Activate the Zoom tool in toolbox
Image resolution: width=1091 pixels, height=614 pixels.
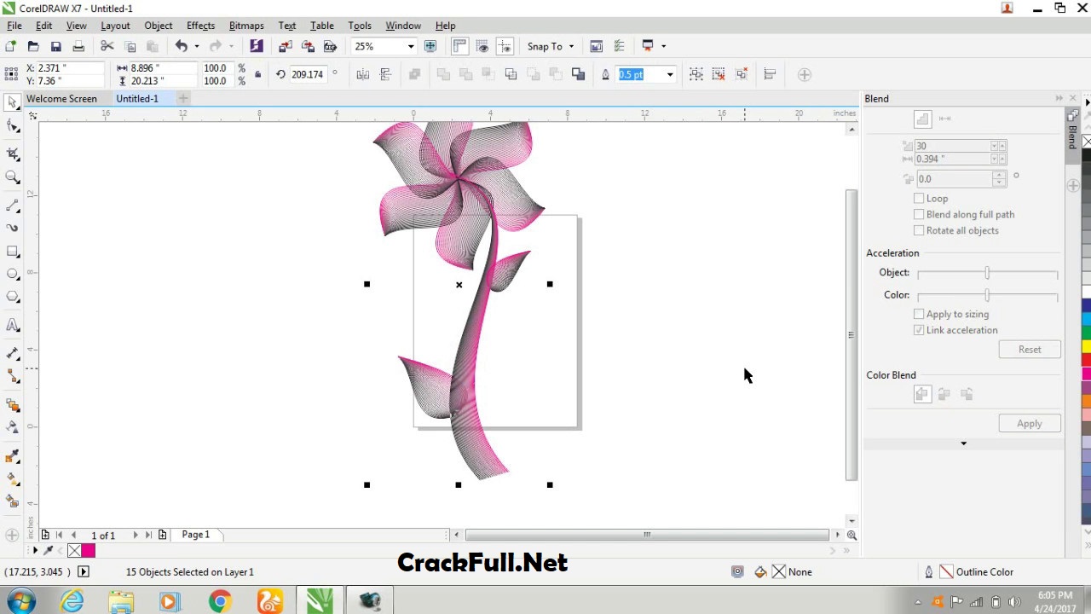tap(13, 177)
